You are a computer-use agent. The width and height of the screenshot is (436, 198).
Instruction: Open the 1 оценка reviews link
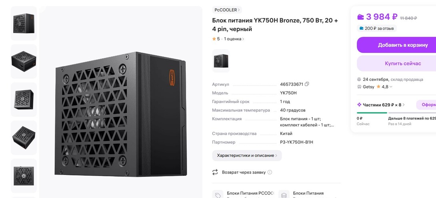tap(234, 39)
